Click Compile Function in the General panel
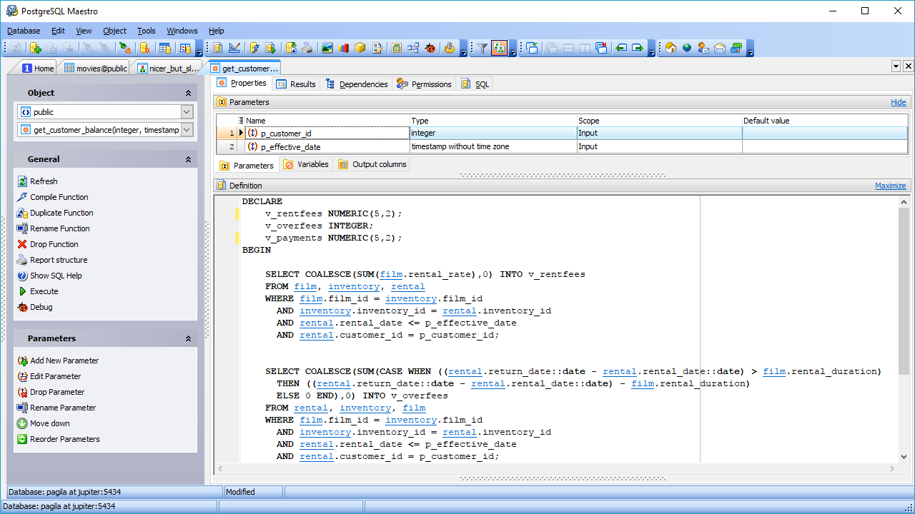915x514 pixels. (61, 197)
